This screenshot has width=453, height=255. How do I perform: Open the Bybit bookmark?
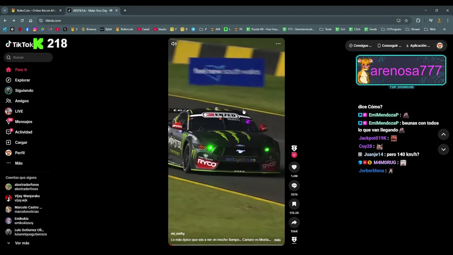[106, 29]
